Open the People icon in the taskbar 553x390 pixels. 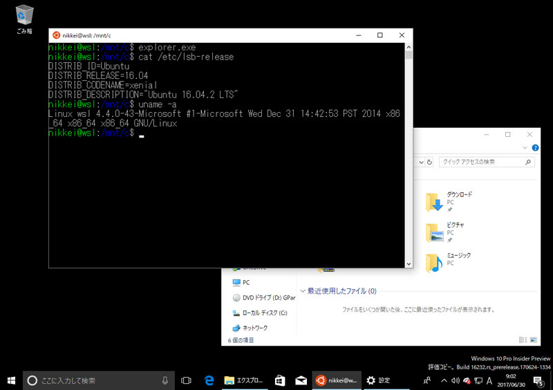[427, 380]
